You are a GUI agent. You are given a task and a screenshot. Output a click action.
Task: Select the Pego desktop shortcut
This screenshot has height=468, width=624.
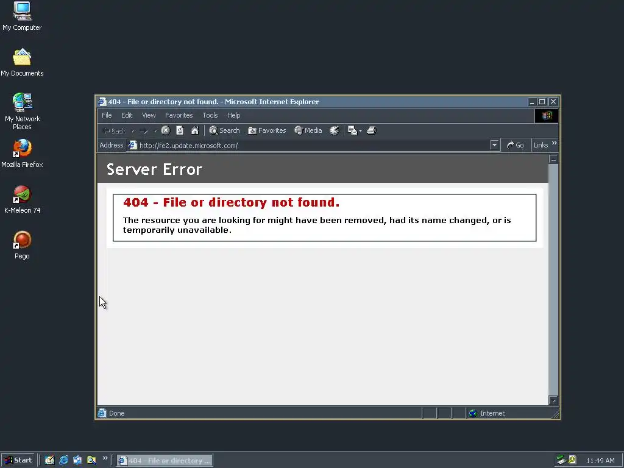click(22, 245)
